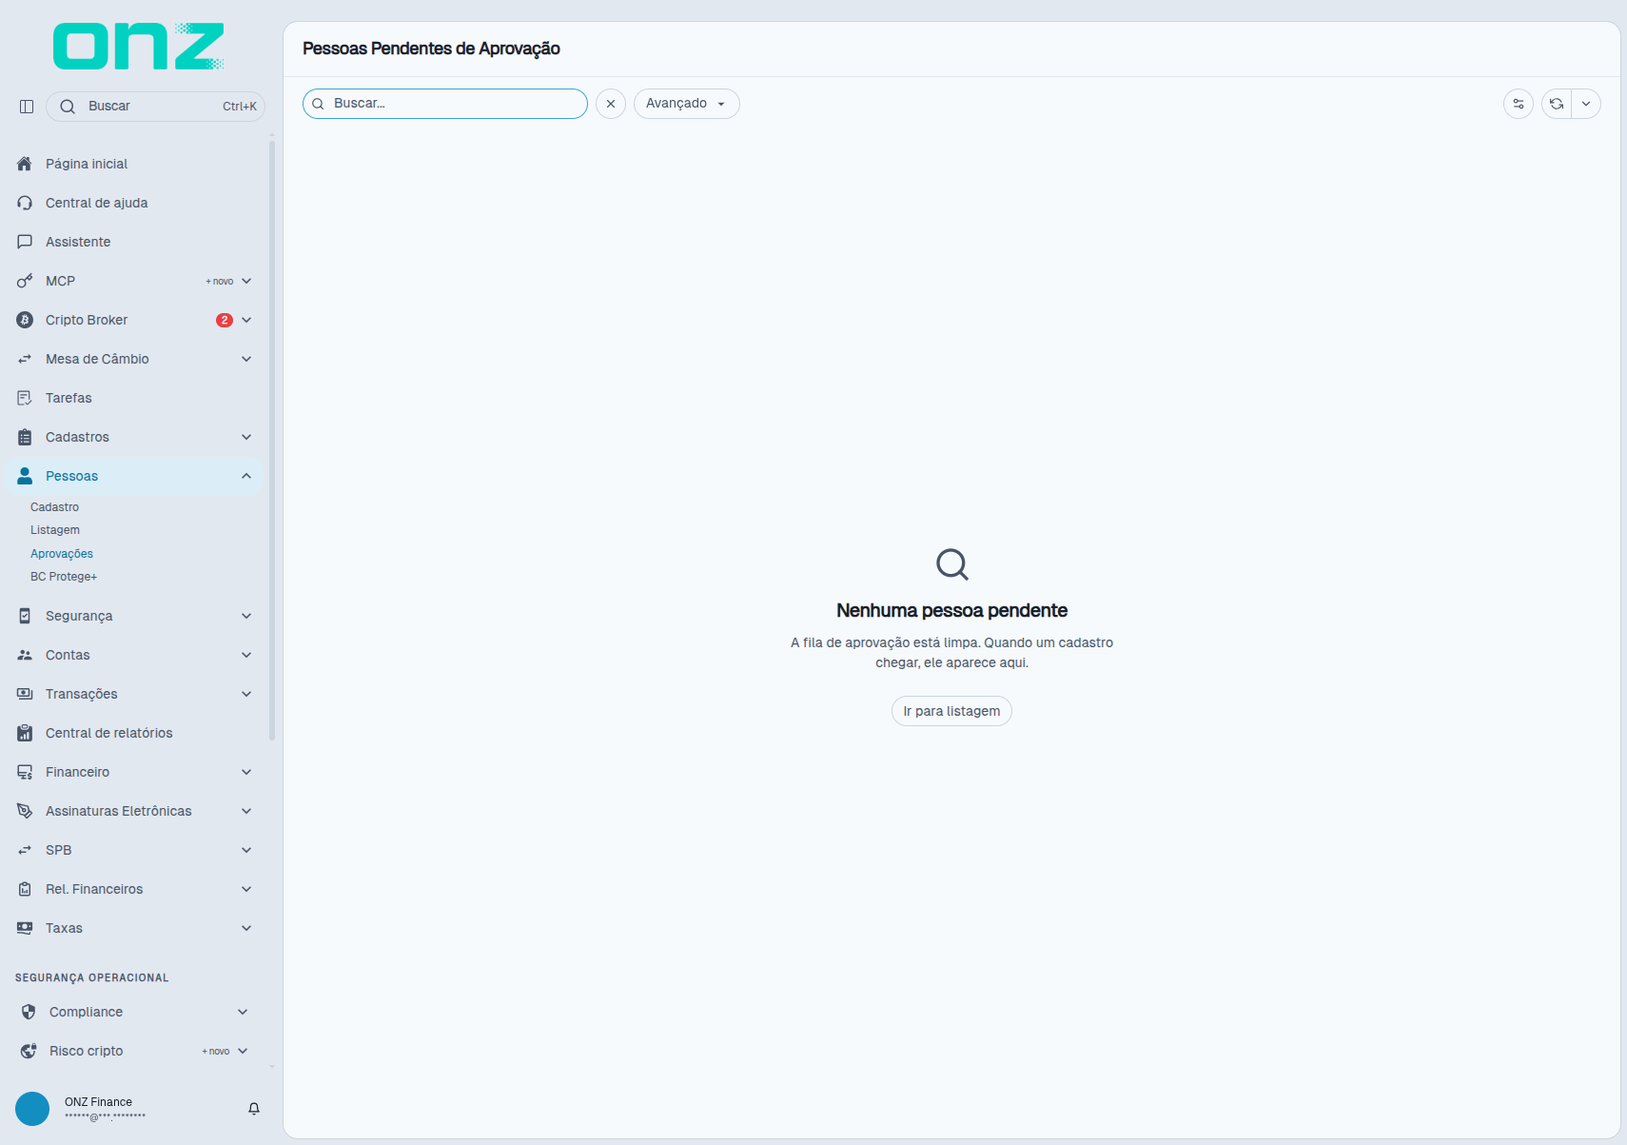Open the dropdown arrow beside refresh
The width and height of the screenshot is (1627, 1145).
click(1586, 104)
